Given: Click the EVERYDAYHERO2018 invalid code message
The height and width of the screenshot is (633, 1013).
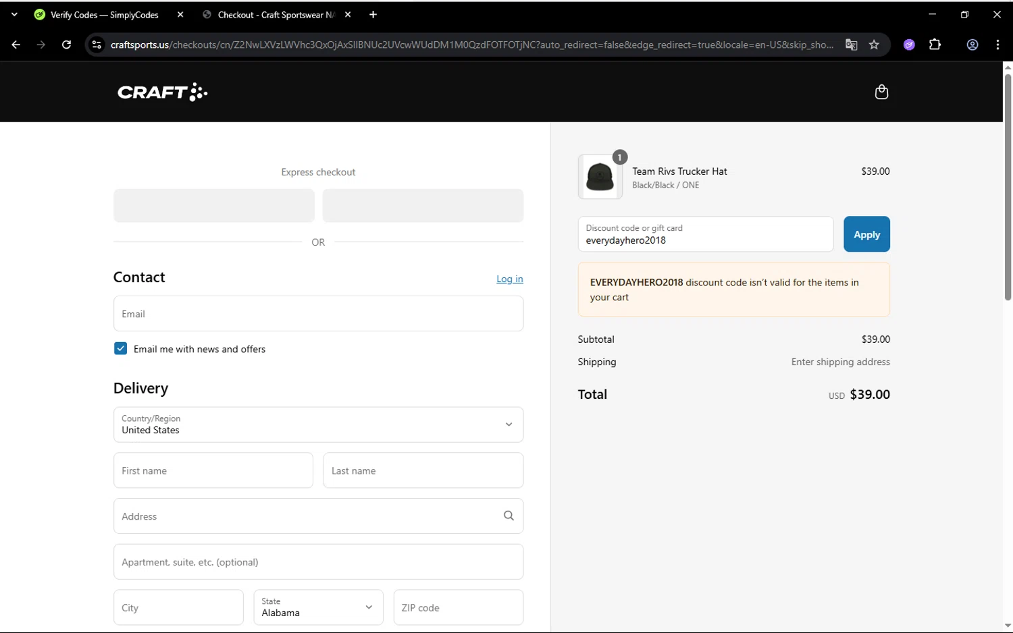Looking at the screenshot, I should (x=734, y=290).
